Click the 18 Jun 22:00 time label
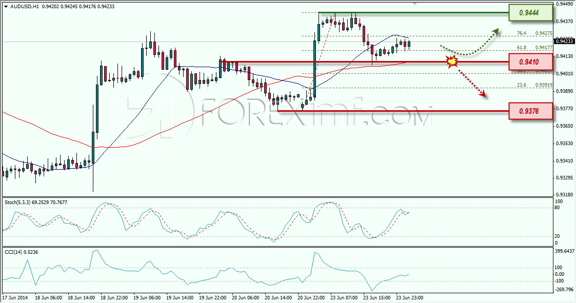Screen dimensions: 576x303 114,297
